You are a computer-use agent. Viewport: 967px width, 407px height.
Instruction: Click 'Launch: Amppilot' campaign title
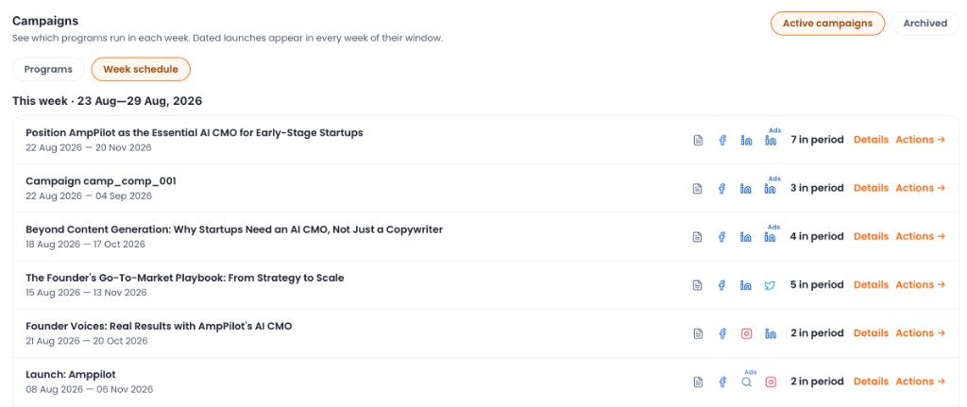pos(70,374)
